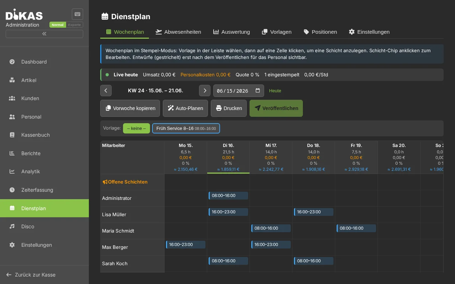
Task: Switch to Normal mode
Action: click(58, 25)
